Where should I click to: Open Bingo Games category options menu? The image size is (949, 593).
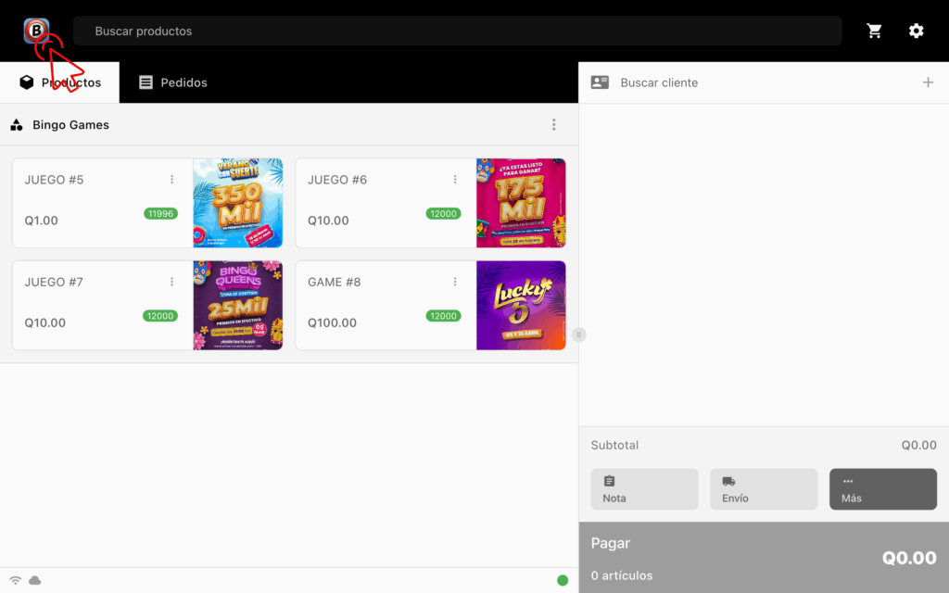[x=554, y=125]
